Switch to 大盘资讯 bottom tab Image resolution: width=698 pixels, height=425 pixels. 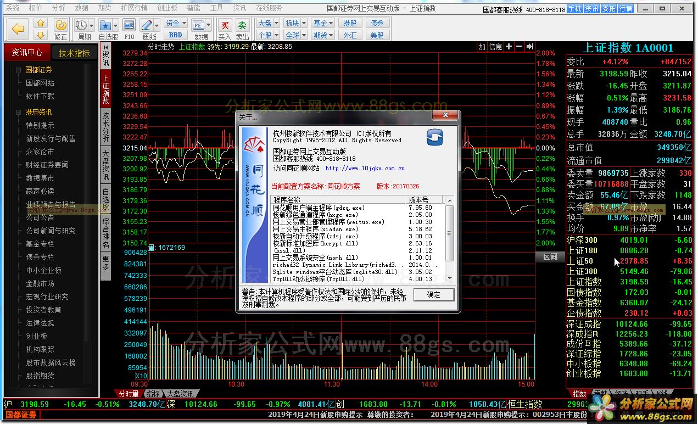coord(180,394)
